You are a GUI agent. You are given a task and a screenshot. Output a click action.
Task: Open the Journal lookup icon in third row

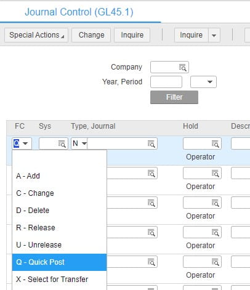(151, 203)
